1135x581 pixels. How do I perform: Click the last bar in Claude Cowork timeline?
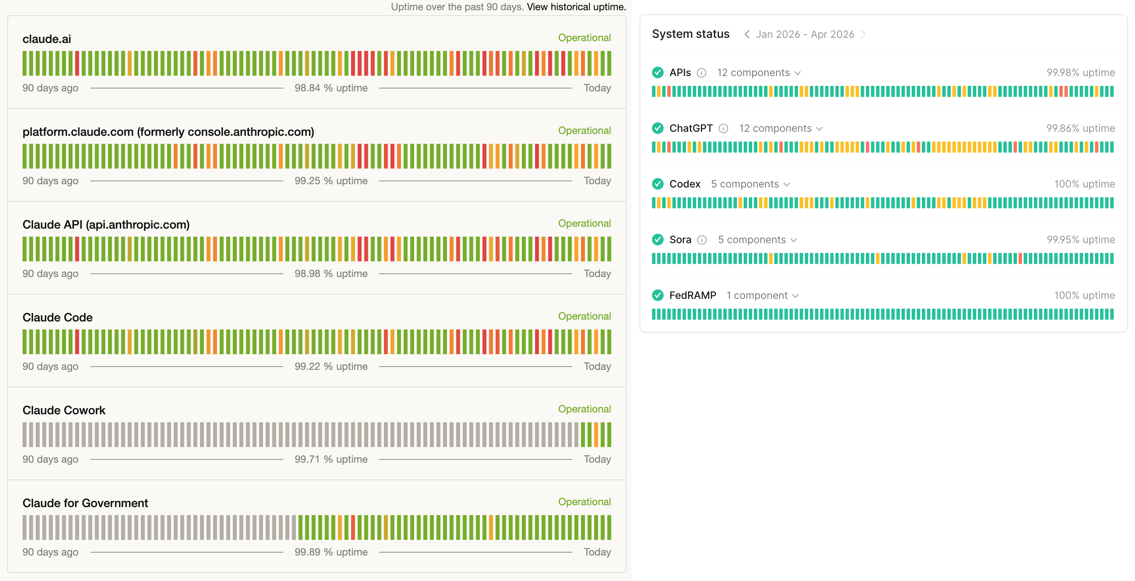point(609,435)
